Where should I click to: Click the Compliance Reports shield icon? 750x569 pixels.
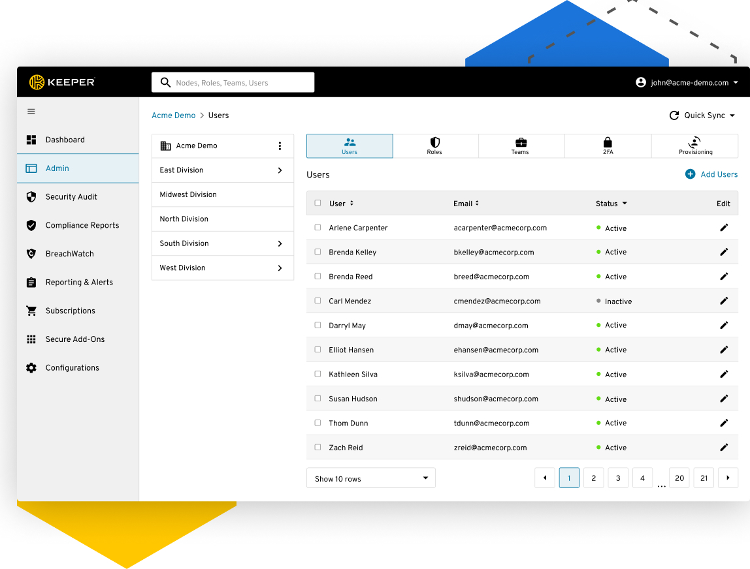click(31, 225)
